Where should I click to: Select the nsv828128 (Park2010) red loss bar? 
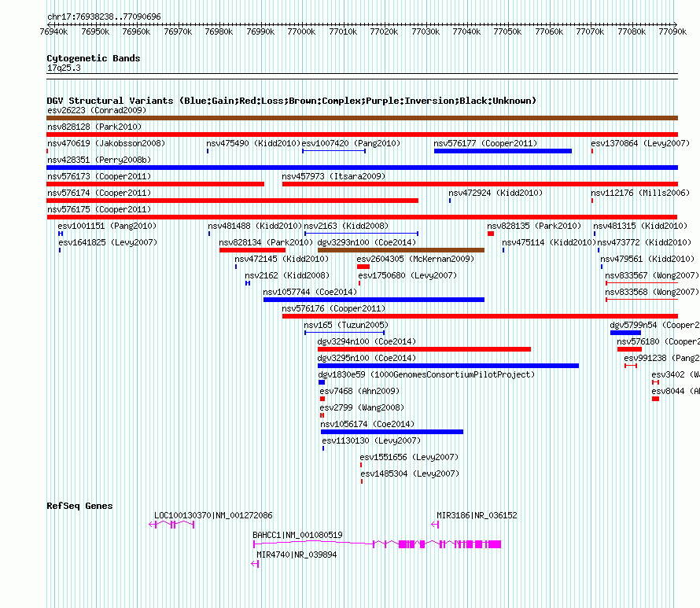[x=362, y=134]
